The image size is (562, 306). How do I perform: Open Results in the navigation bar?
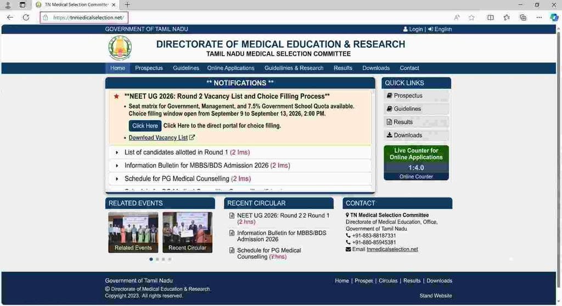click(x=342, y=68)
